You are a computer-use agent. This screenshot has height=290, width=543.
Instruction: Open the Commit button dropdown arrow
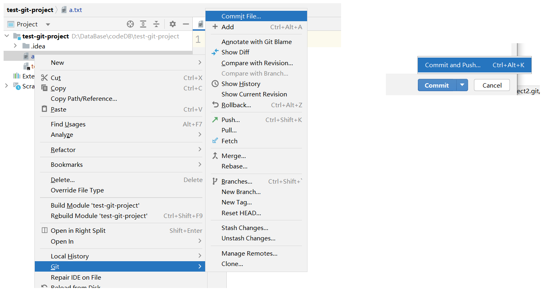462,85
